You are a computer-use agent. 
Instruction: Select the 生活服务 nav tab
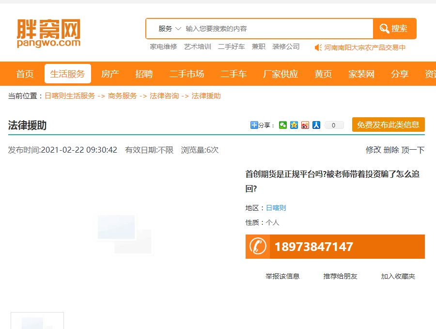(67, 74)
